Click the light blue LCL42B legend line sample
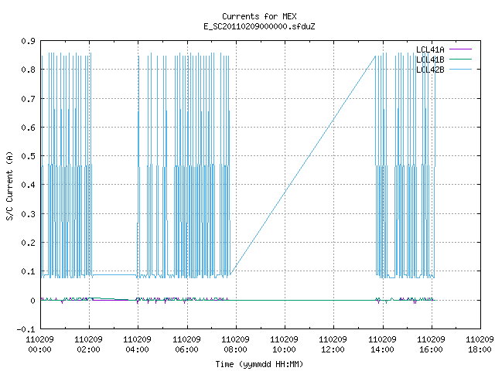Image resolution: width=495 pixels, height=371 pixels. click(x=460, y=69)
